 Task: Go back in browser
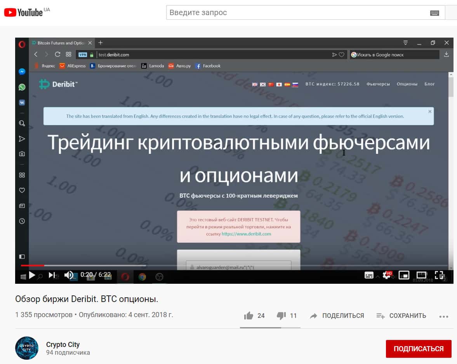36,54
